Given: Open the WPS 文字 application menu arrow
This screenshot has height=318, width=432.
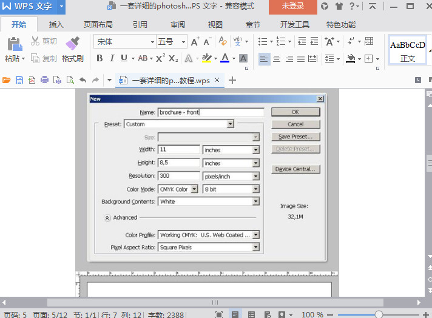Looking at the screenshot, I should pos(61,7).
